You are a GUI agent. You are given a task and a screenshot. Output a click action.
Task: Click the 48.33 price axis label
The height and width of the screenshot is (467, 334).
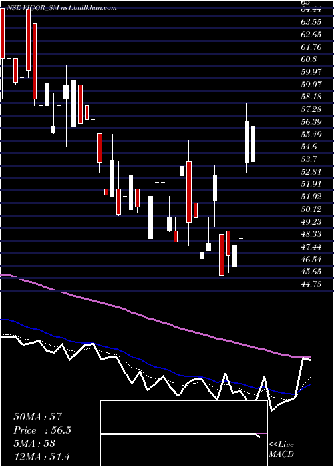pyautogui.click(x=311, y=234)
